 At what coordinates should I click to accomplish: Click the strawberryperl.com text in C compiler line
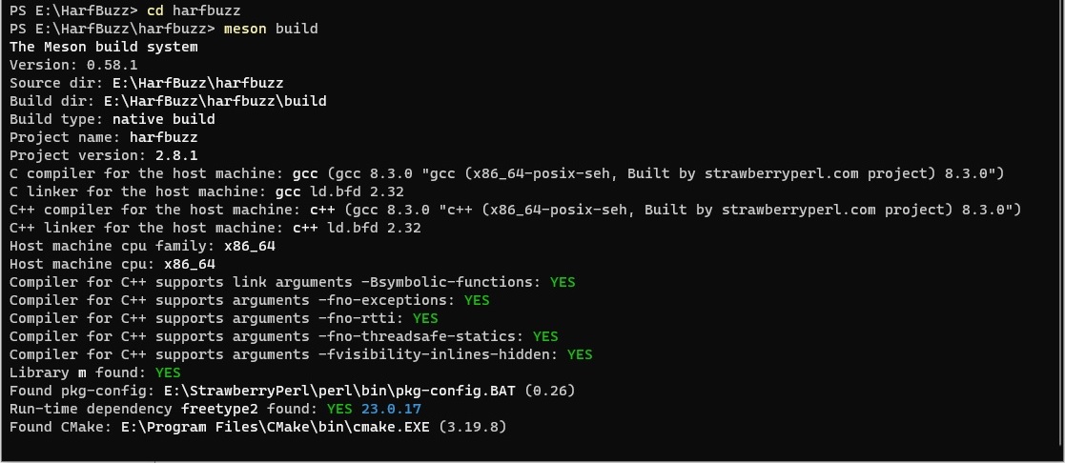(781, 173)
